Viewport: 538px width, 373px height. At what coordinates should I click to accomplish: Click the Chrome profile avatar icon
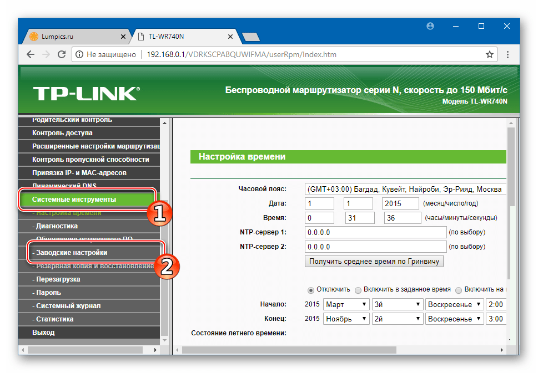pos(430,26)
